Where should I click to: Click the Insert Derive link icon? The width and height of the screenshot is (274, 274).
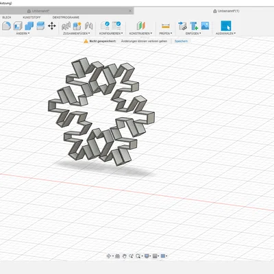[x=182, y=26]
